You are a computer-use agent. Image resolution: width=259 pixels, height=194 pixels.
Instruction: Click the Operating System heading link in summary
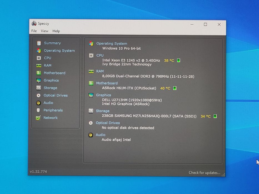tap(112, 44)
